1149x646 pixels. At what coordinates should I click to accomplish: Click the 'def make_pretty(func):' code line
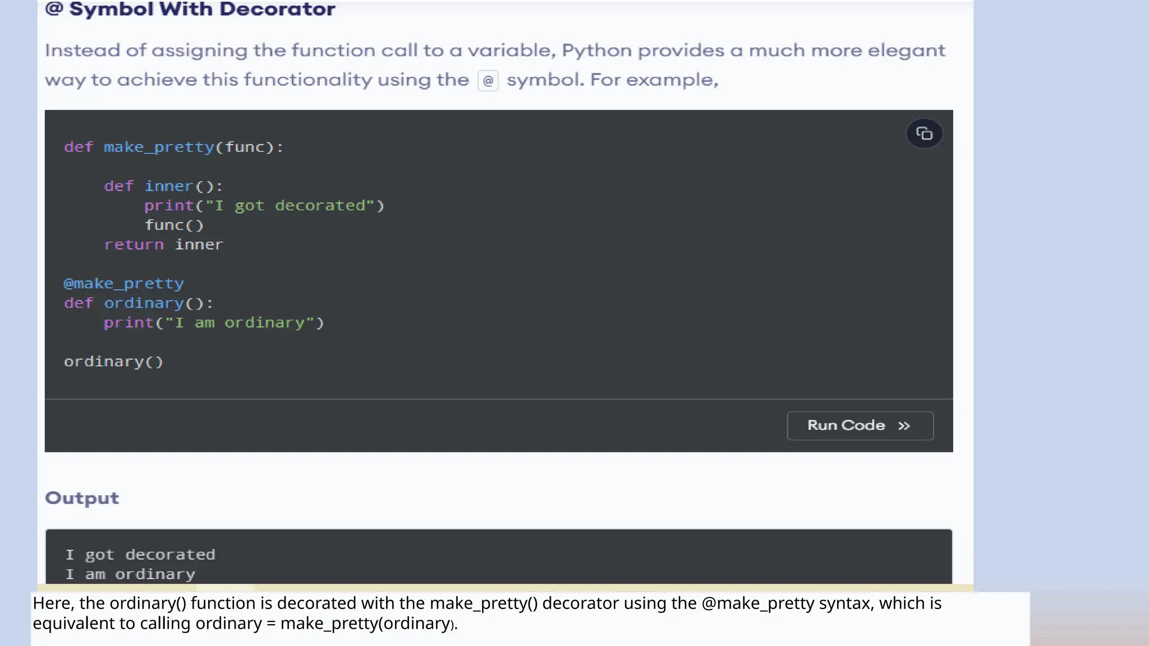click(174, 147)
